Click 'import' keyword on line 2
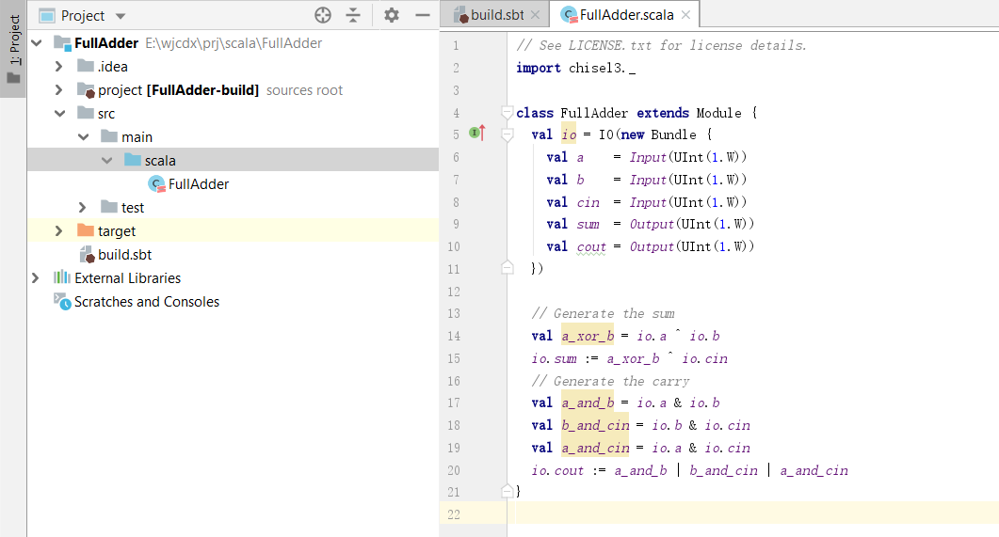The height and width of the screenshot is (537, 999). (x=539, y=68)
